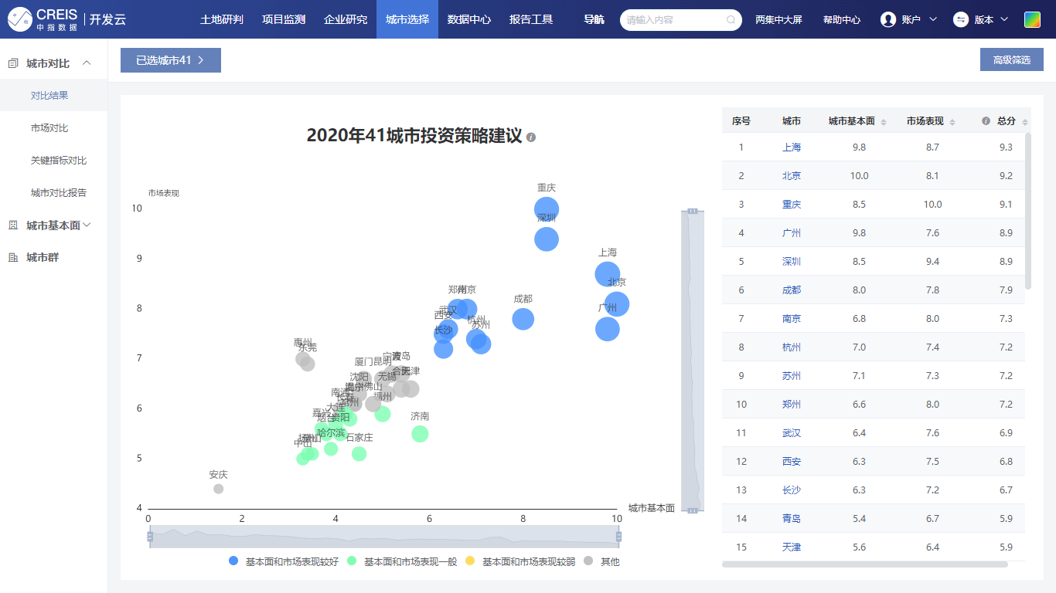Expand the 城市基本面 sidebar section

[87, 225]
